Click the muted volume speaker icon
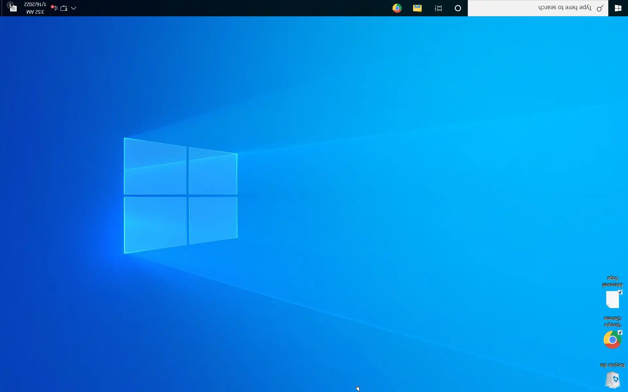This screenshot has height=392, width=628. pyautogui.click(x=54, y=8)
